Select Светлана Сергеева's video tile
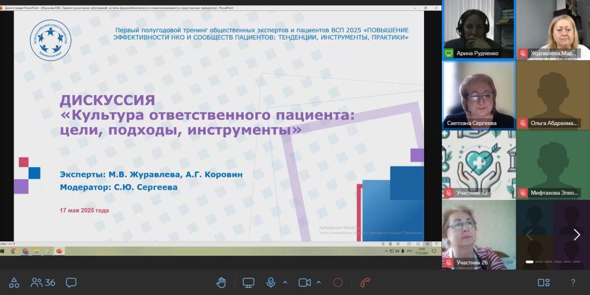This screenshot has height=295, width=590. click(478, 95)
